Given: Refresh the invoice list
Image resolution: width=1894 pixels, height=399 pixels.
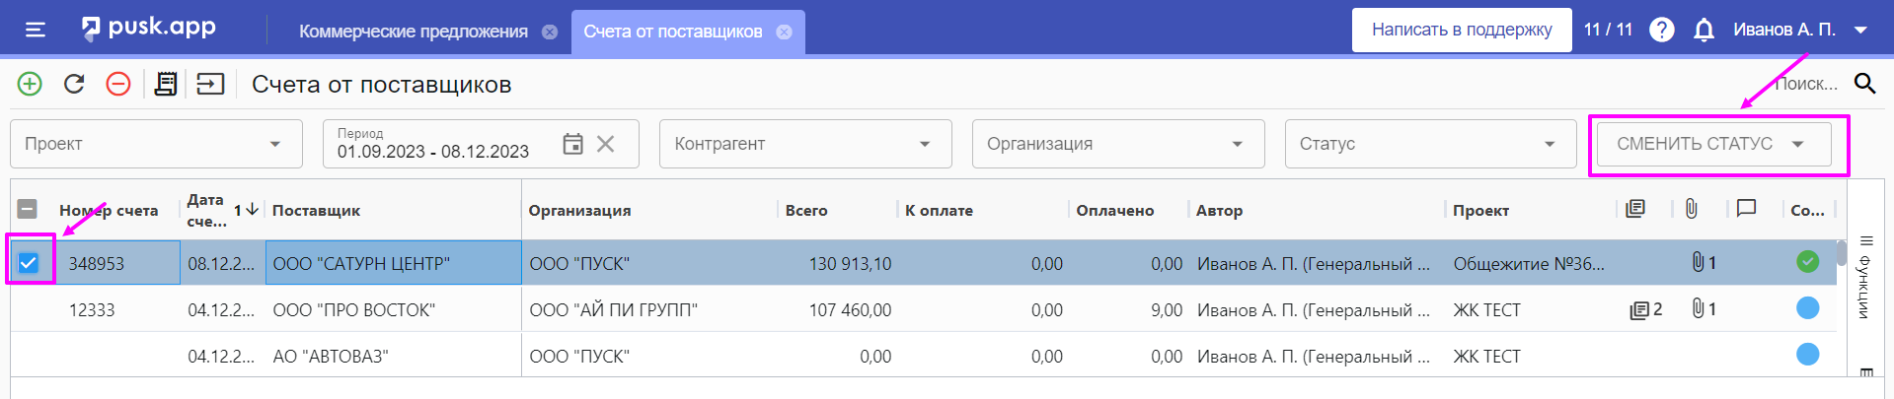Looking at the screenshot, I should (74, 84).
